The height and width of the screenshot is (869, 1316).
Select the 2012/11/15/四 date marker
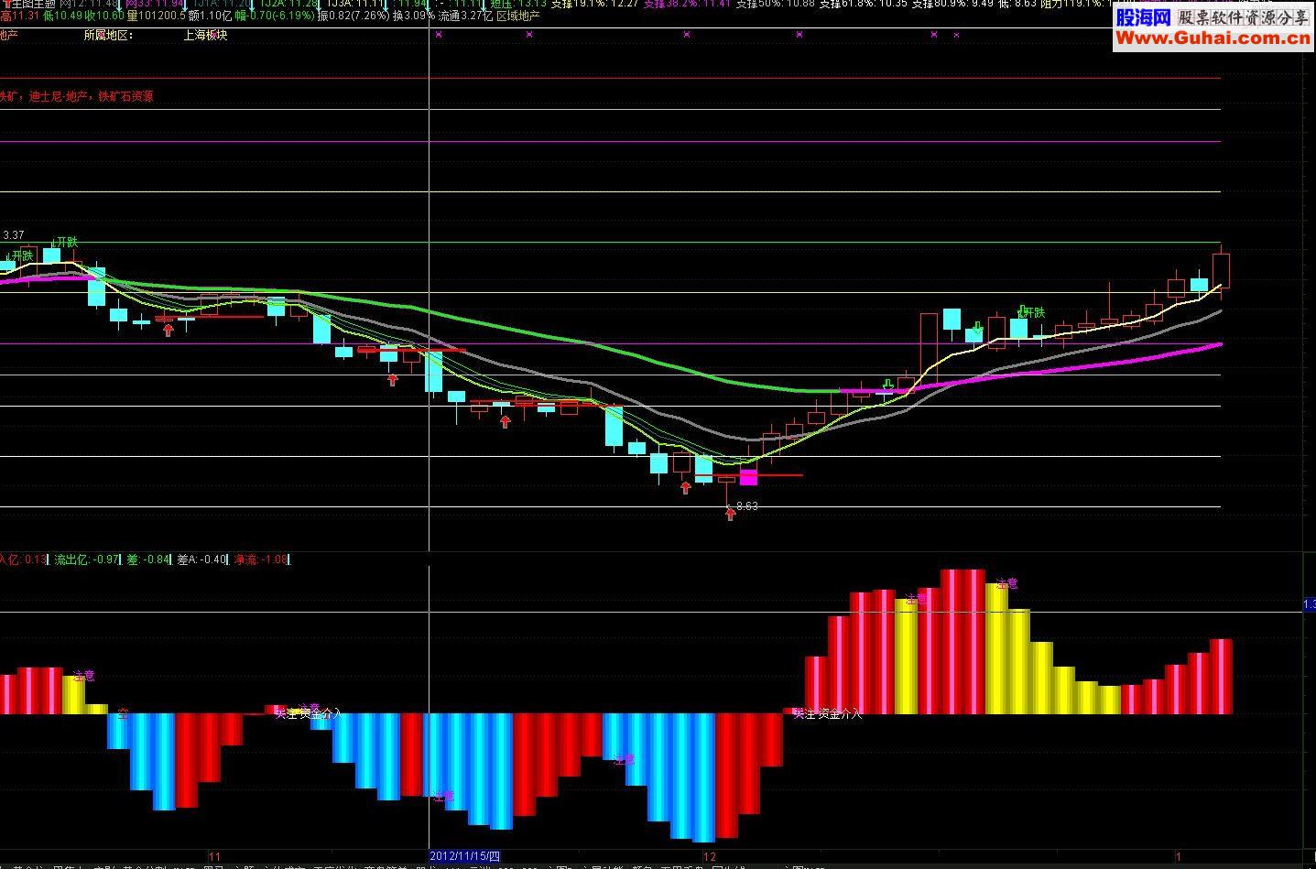coord(465,856)
